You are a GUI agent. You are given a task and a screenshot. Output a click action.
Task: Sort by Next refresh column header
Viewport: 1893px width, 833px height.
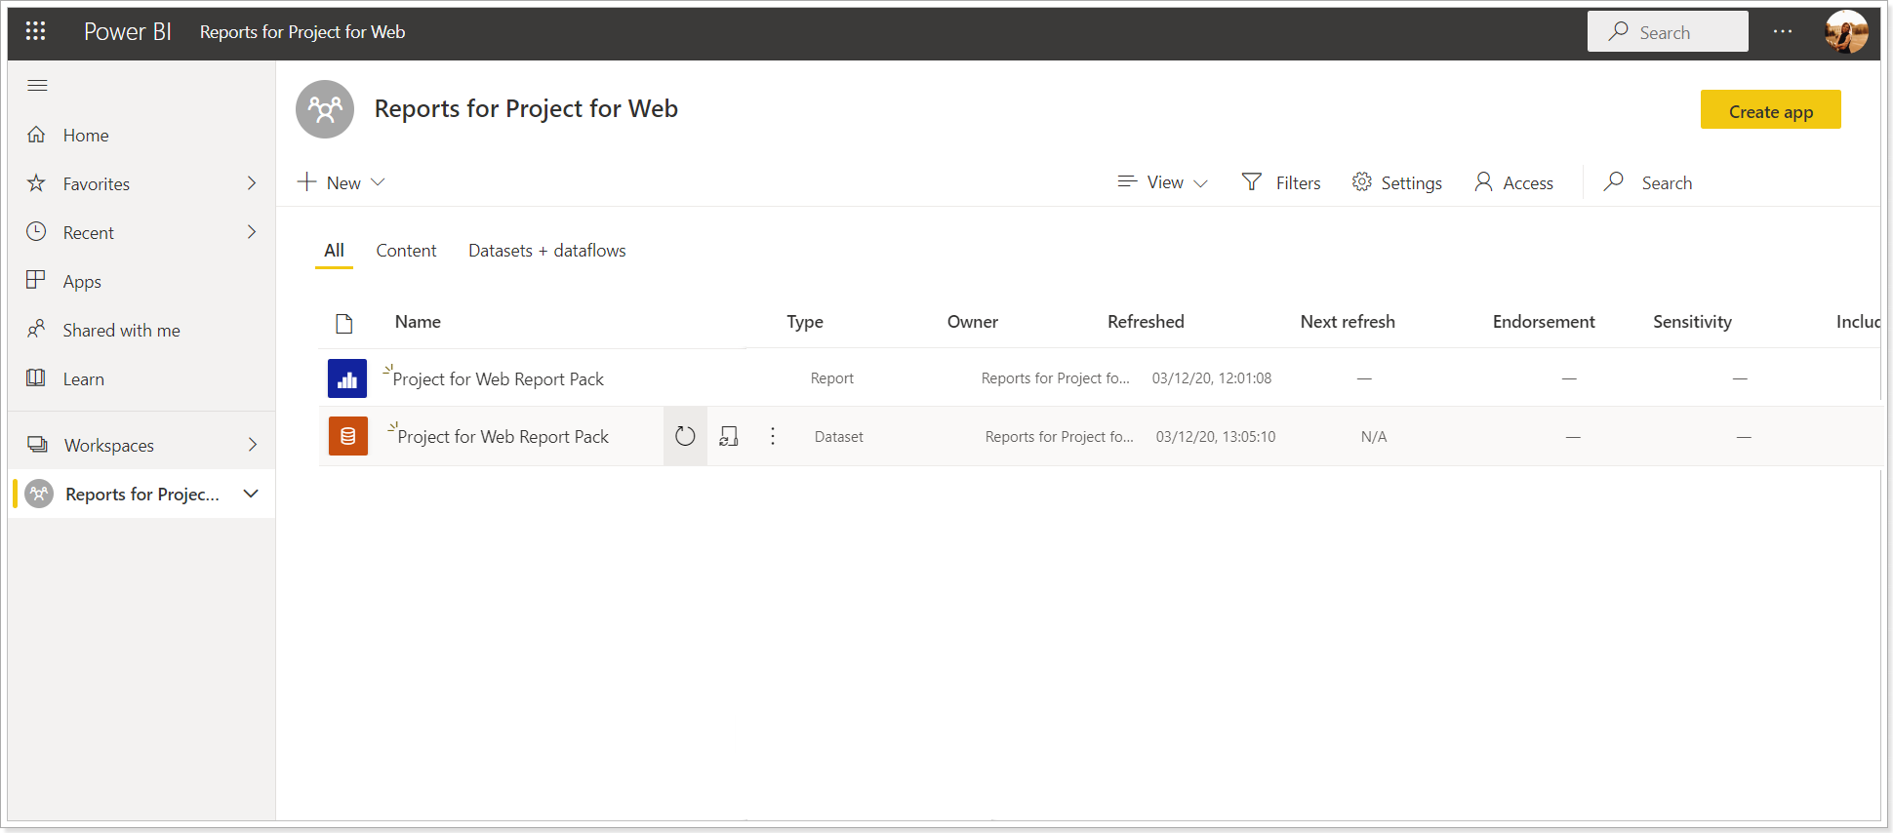(x=1348, y=322)
